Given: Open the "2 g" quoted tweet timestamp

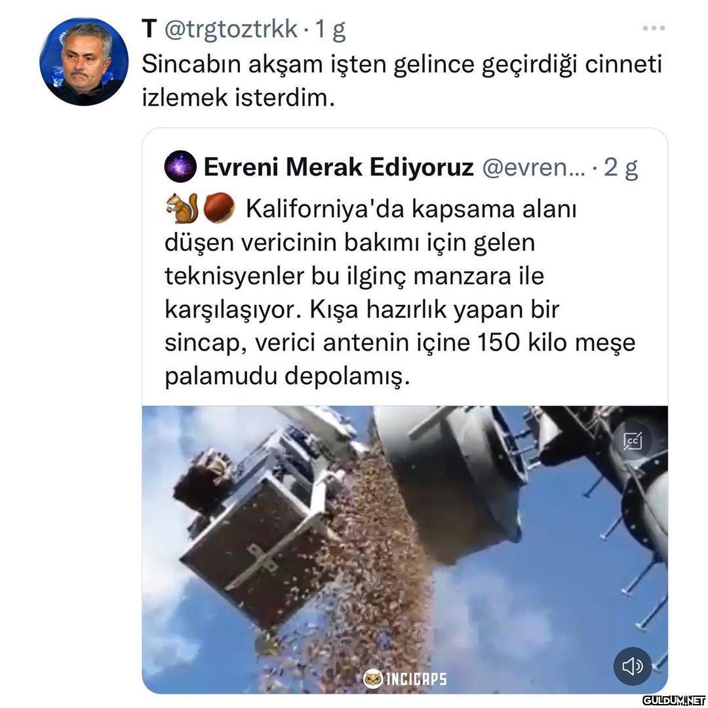Looking at the screenshot, I should click(621, 167).
